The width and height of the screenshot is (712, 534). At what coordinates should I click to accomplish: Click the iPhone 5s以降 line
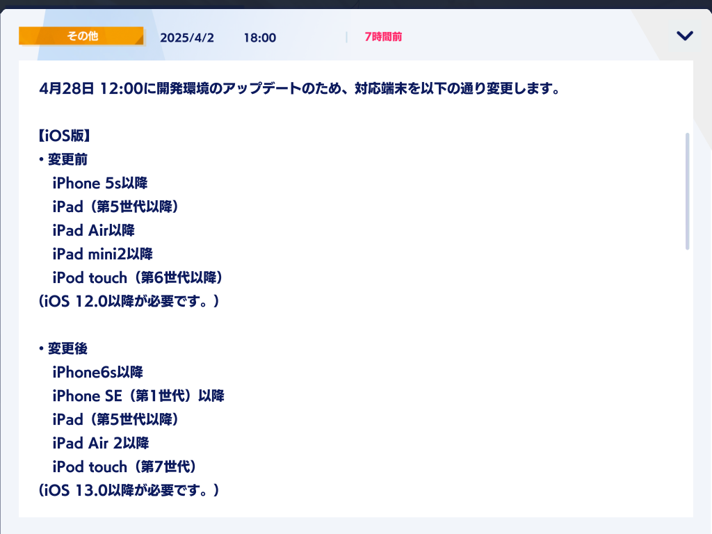tap(100, 183)
